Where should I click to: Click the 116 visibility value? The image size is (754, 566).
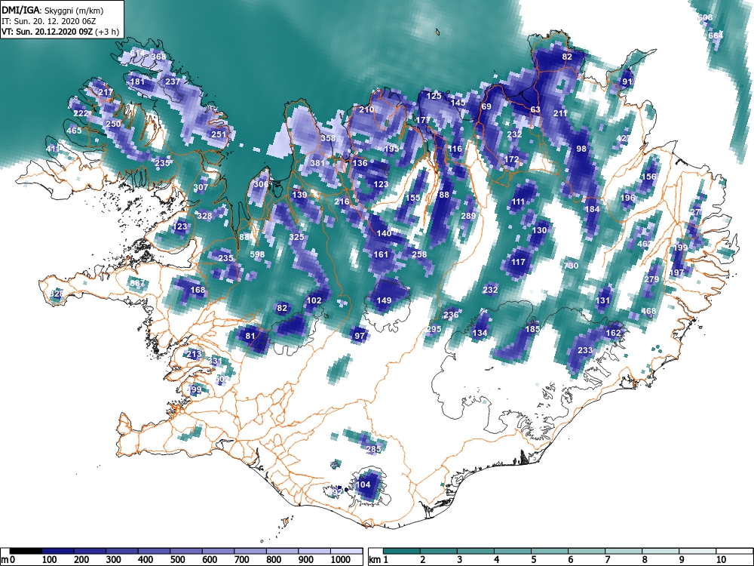click(455, 149)
